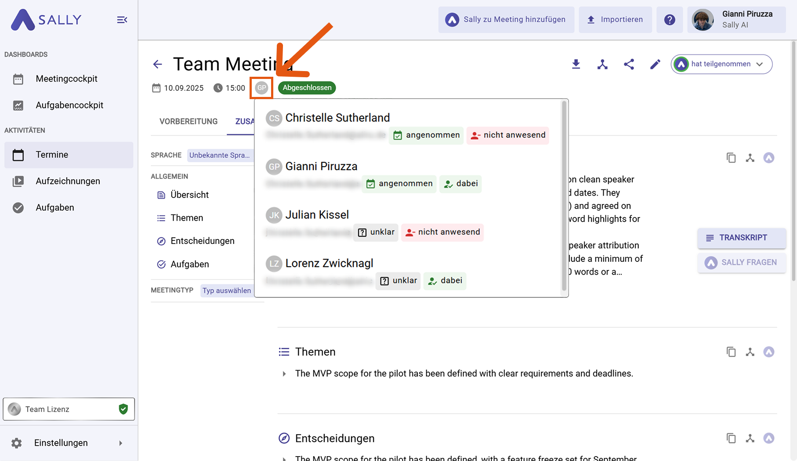Image resolution: width=797 pixels, height=461 pixels.
Task: Open help via question mark icon
Action: click(669, 20)
